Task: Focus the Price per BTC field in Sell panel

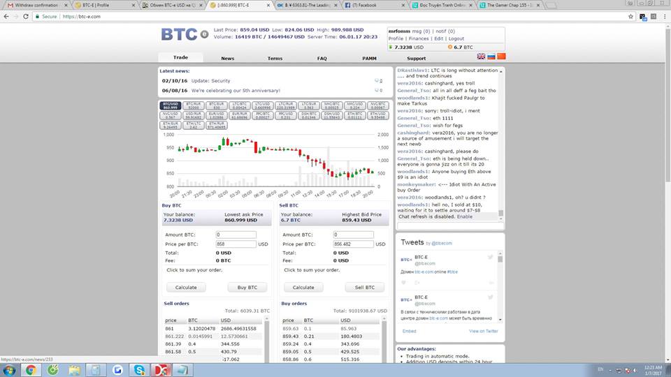Action: click(x=353, y=244)
